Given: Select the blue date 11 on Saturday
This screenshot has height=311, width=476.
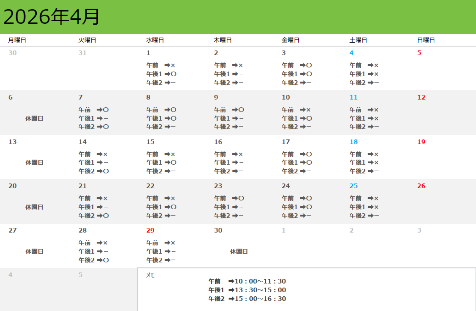Looking at the screenshot, I should (x=353, y=97).
